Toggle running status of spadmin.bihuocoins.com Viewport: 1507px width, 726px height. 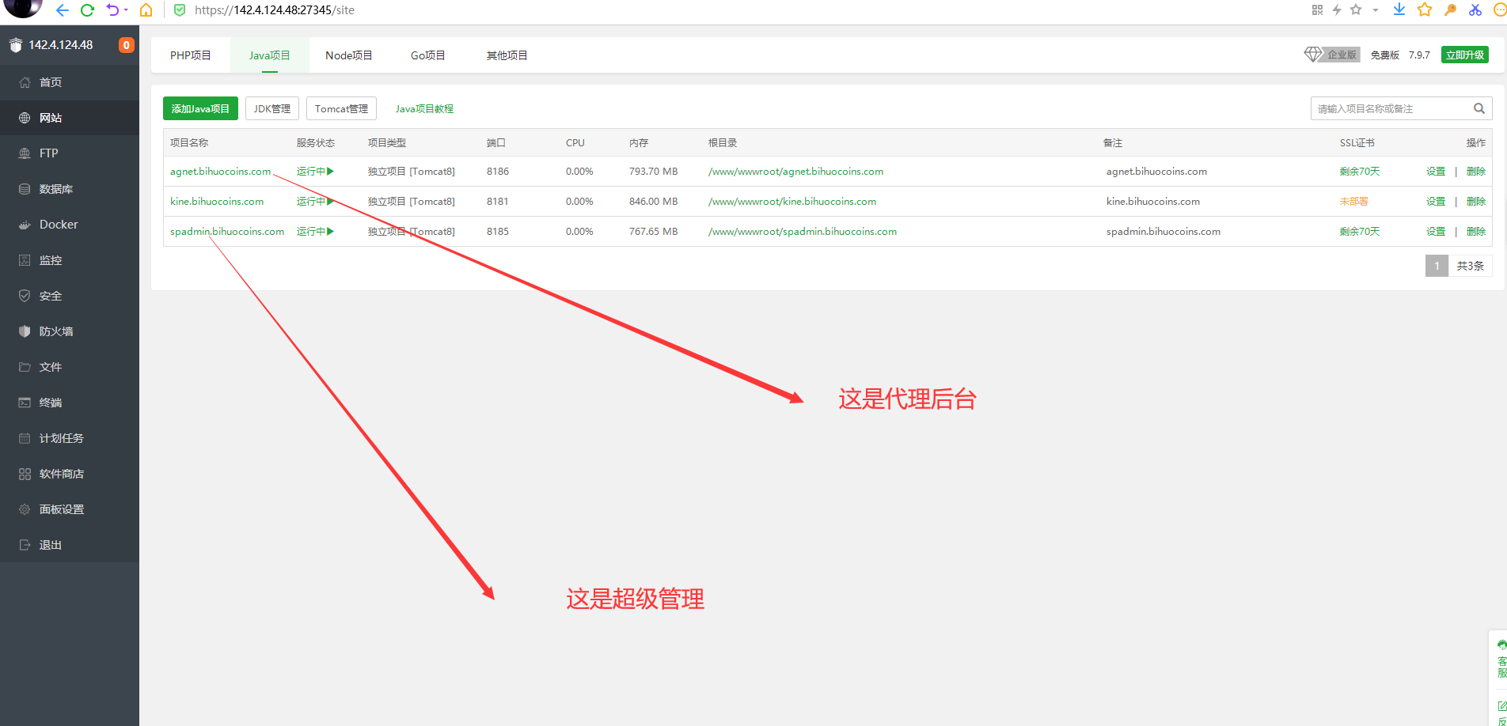click(315, 231)
